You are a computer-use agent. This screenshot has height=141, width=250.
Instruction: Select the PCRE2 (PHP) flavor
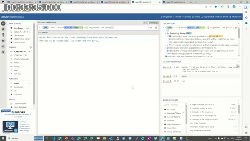click(20, 51)
